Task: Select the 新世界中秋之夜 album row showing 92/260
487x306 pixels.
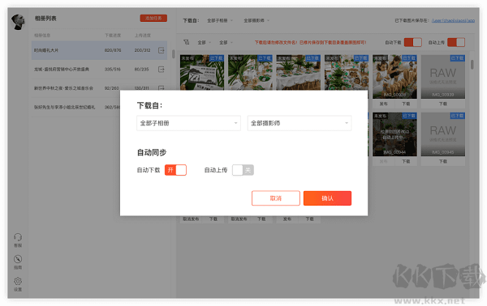Action: [x=99, y=88]
